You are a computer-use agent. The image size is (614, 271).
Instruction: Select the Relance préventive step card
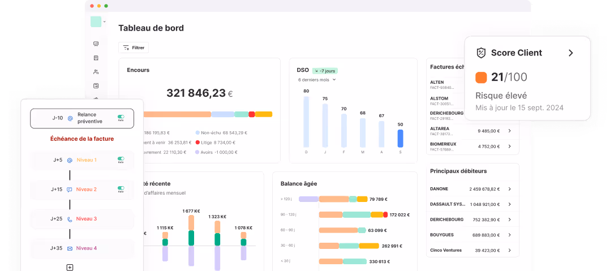click(82, 118)
